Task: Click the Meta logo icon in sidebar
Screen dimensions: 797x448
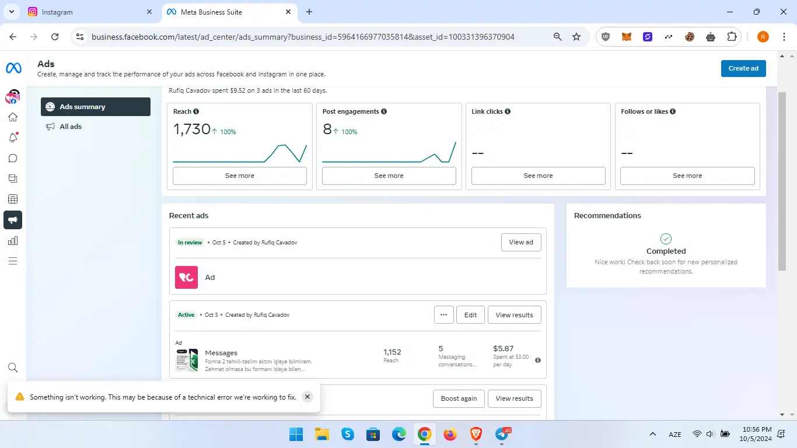Action: (13, 68)
